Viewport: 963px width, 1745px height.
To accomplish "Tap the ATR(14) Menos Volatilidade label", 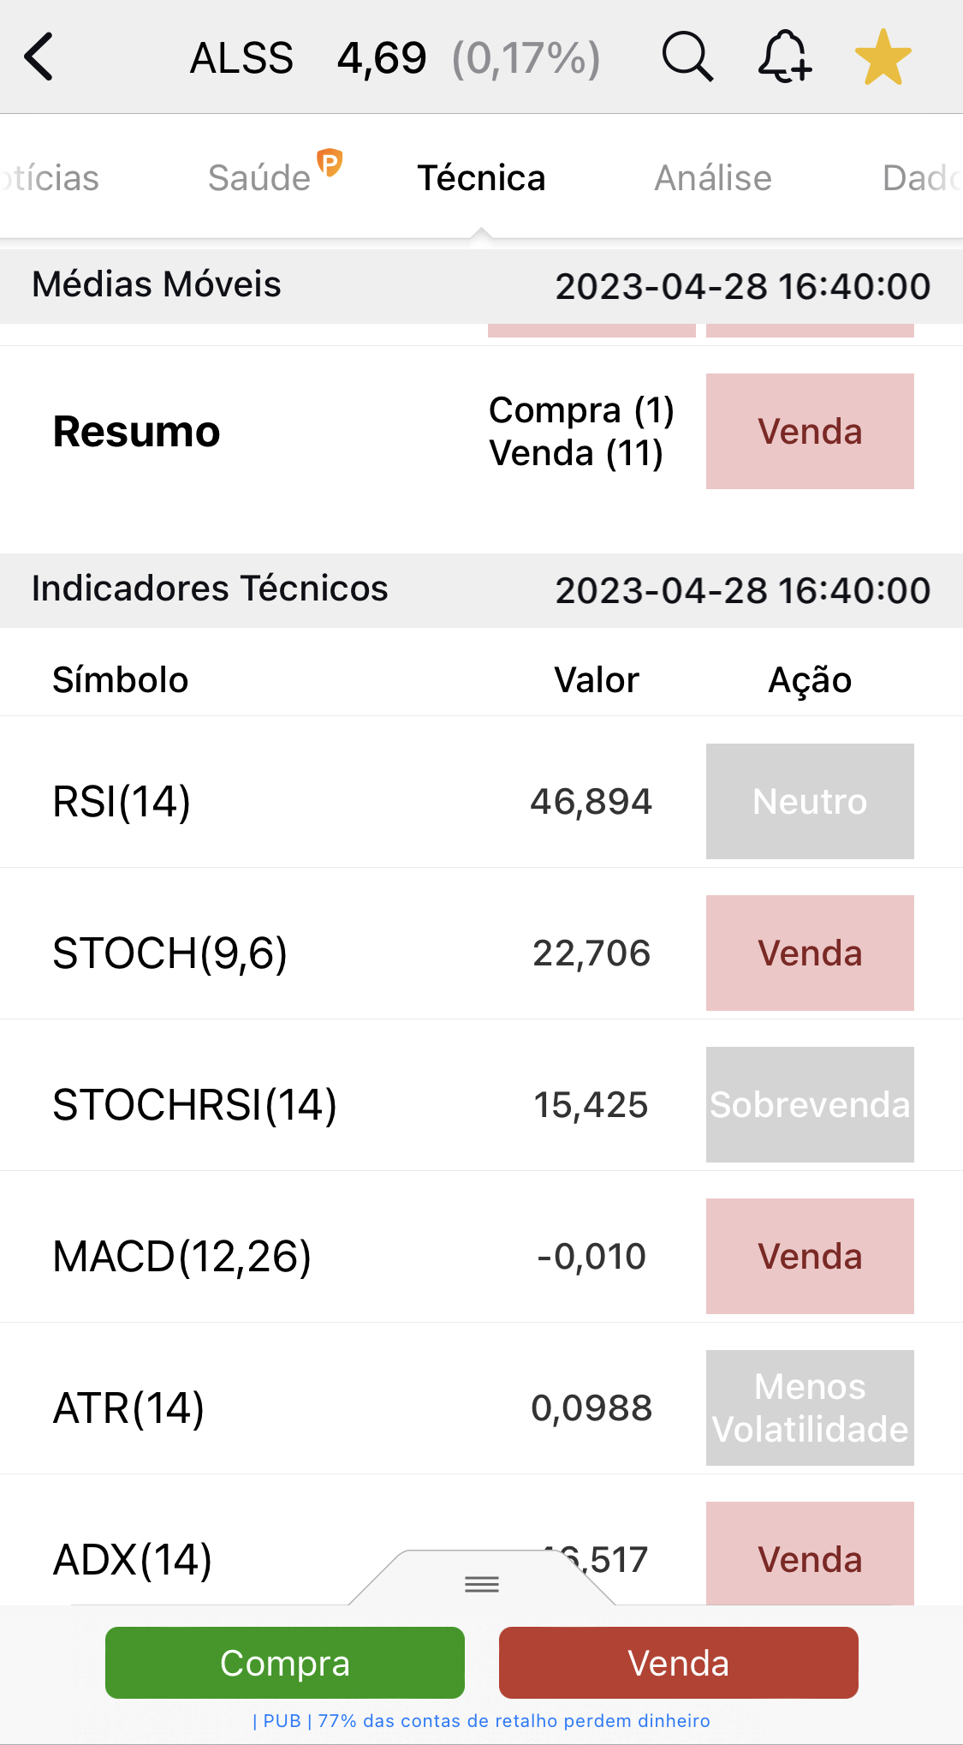I will (809, 1407).
